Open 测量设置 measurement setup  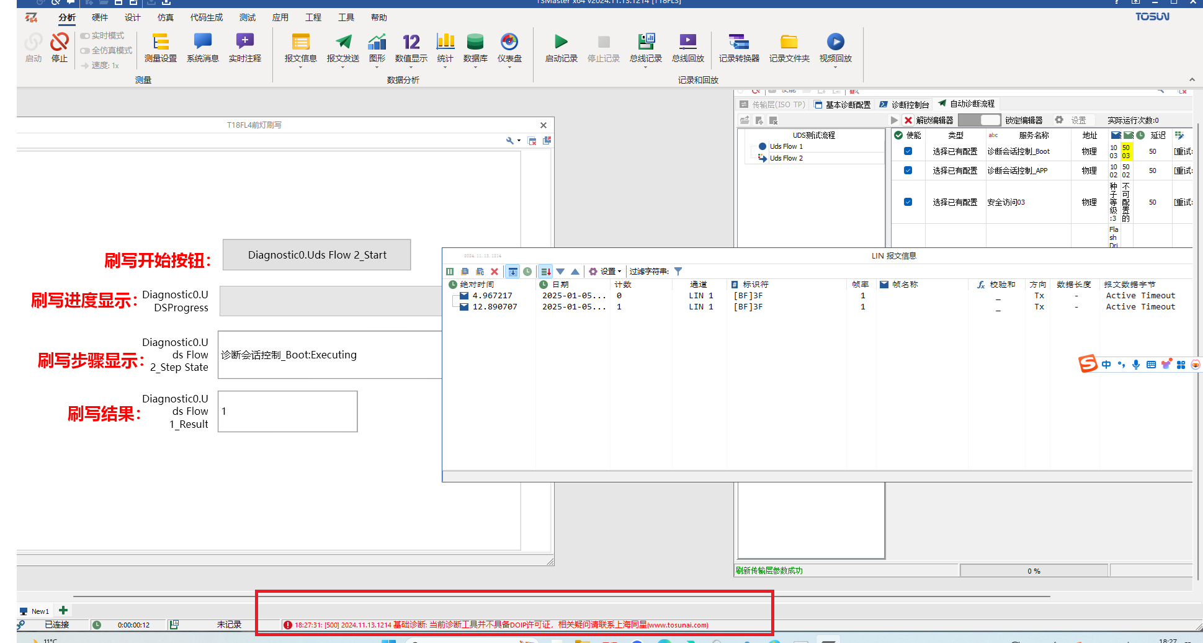point(161,47)
